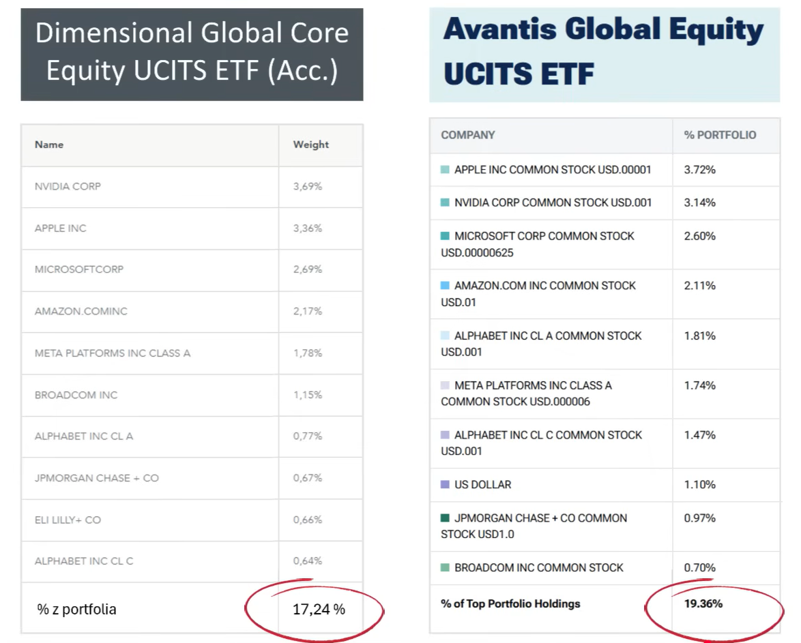Click the 2.11% portfolio value
Image resolution: width=801 pixels, height=643 pixels.
coord(700,286)
